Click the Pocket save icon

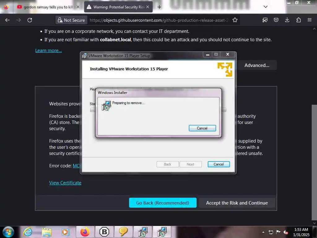tap(276, 20)
